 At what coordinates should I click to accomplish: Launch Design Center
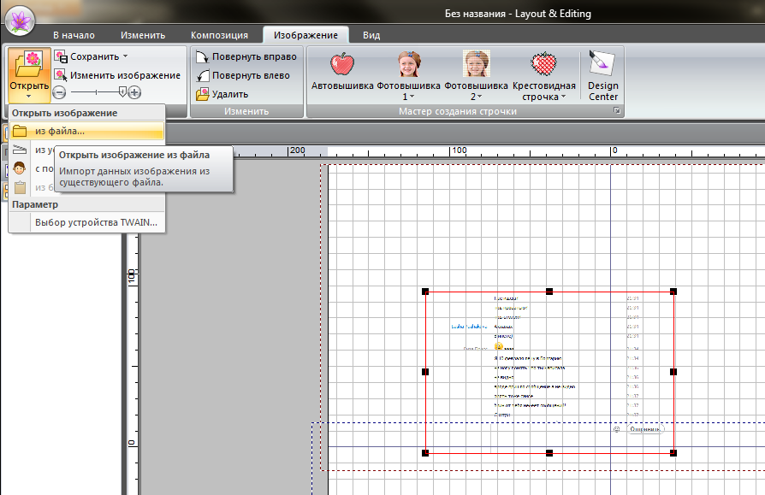tap(603, 75)
